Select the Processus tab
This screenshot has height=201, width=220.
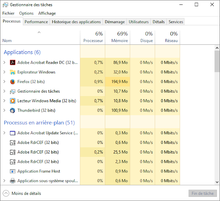(12, 21)
